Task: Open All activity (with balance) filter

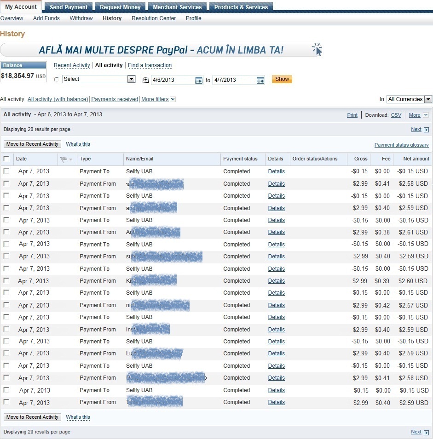Action: click(58, 99)
